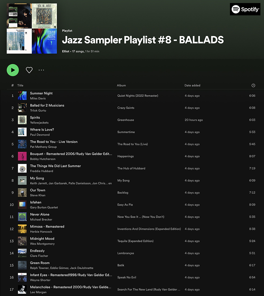Click the Infant Eyes cover thumbnail

22,277
